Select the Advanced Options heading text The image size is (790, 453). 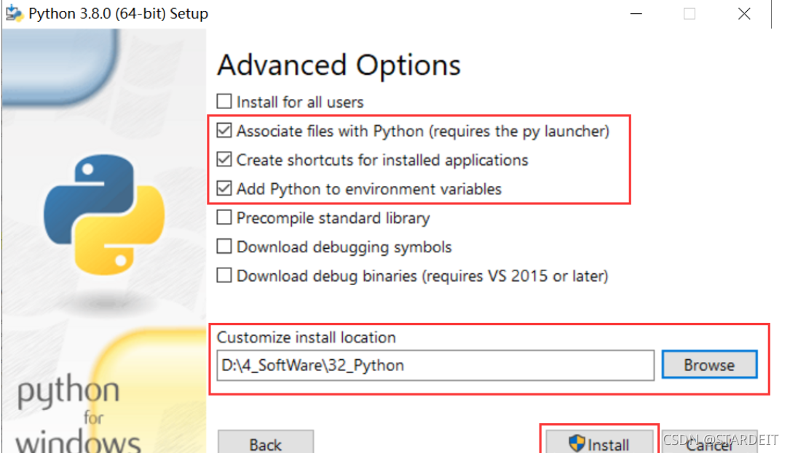pyautogui.click(x=339, y=65)
